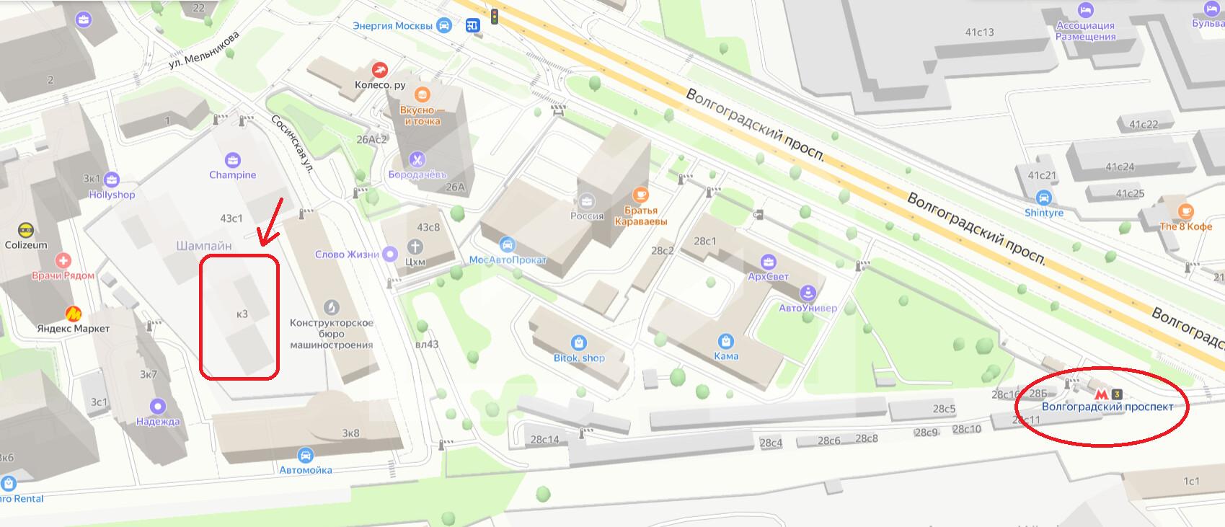
Task: Select the The 8 Кофе coffee icon
Action: pyautogui.click(x=1186, y=211)
